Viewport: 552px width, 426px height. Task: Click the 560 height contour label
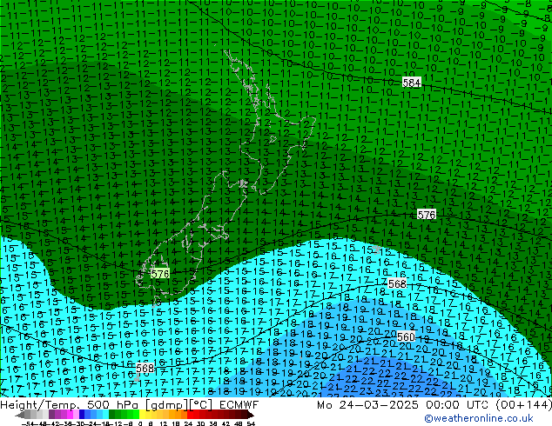click(406, 337)
